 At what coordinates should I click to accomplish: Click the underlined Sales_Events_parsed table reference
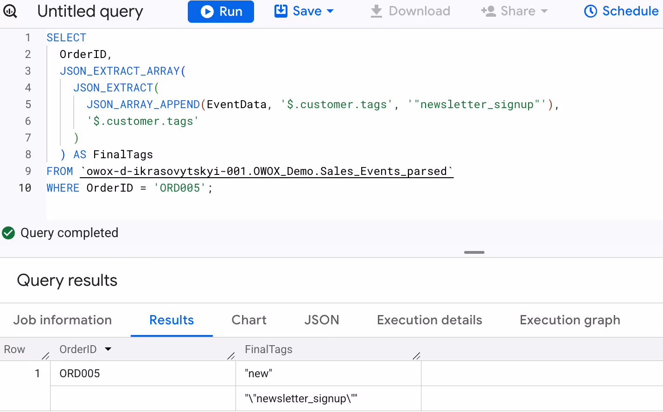pyautogui.click(x=267, y=171)
